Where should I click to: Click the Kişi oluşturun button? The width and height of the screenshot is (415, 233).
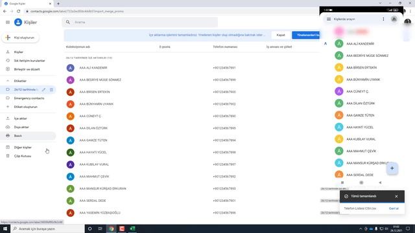[x=20, y=38]
